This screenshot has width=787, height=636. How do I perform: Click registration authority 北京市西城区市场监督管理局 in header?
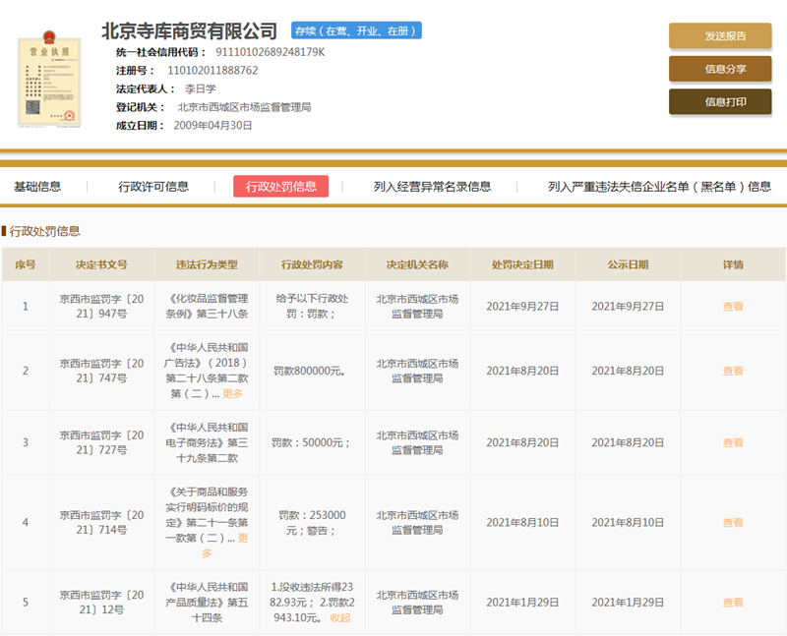click(244, 107)
